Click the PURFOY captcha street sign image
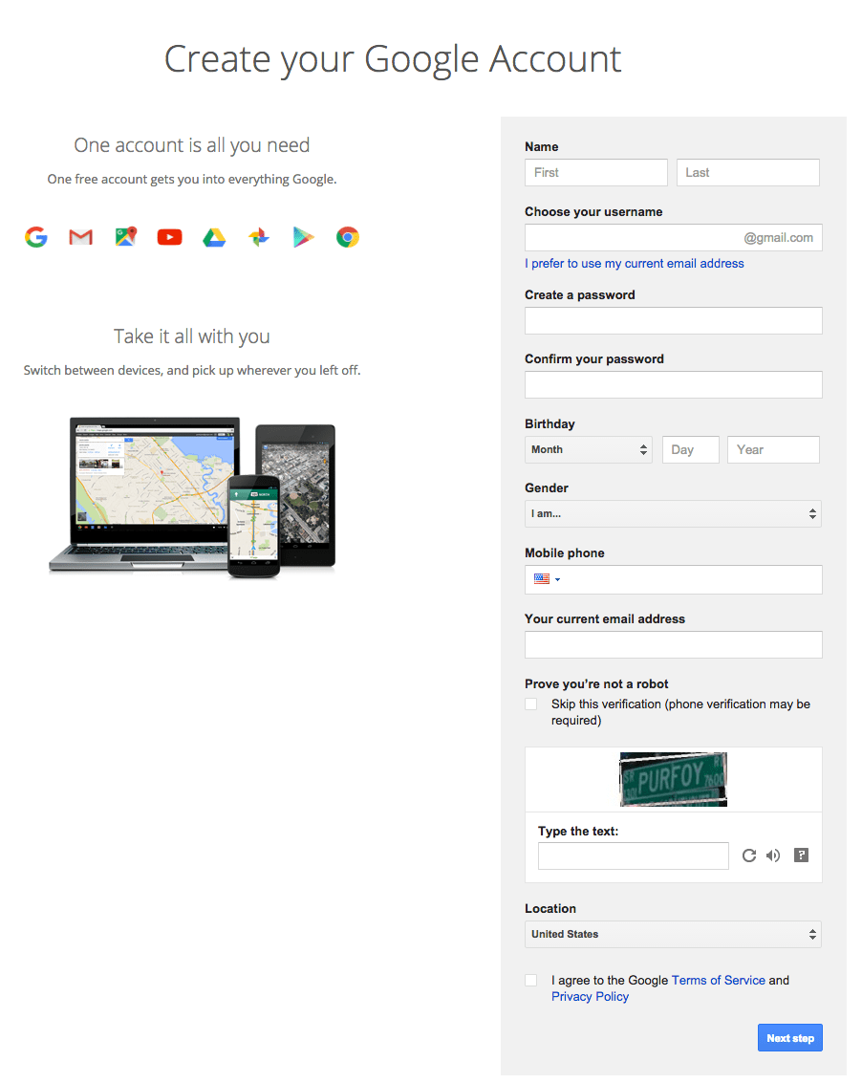 pyautogui.click(x=674, y=779)
